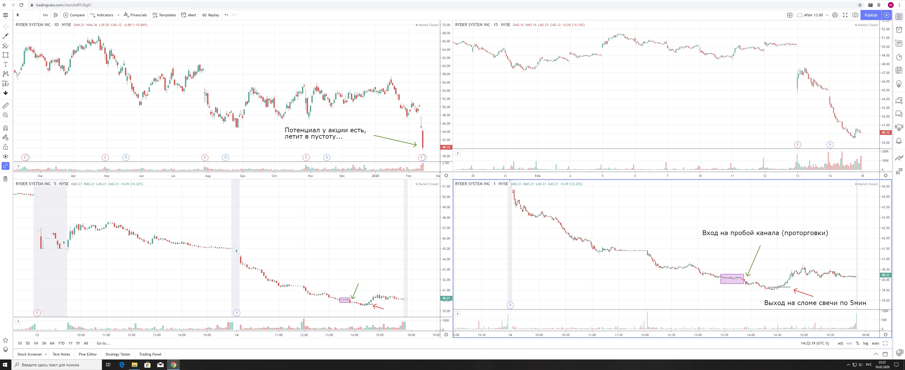905x370 pixels.
Task: Select the trend line drawing tool
Action: tap(6, 36)
